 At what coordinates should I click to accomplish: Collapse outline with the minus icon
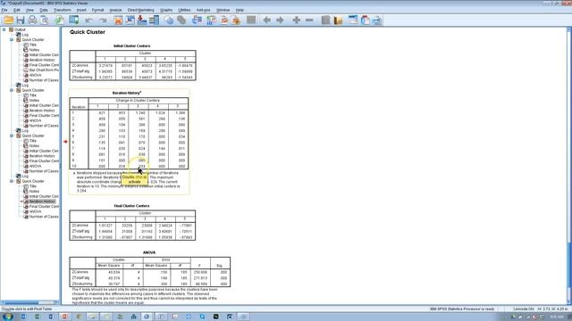click(x=309, y=20)
